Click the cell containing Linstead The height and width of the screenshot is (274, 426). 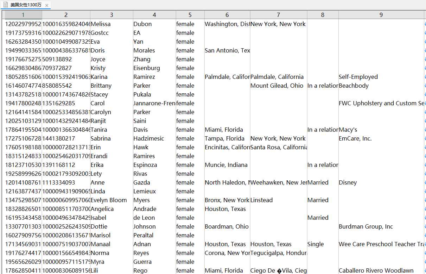[x=279, y=200]
